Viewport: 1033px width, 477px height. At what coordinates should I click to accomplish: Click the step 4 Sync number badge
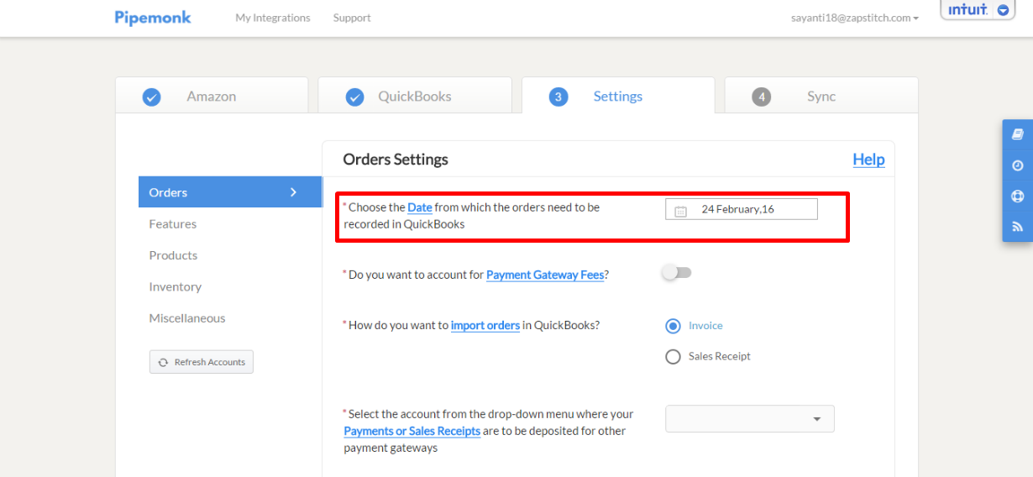click(761, 97)
